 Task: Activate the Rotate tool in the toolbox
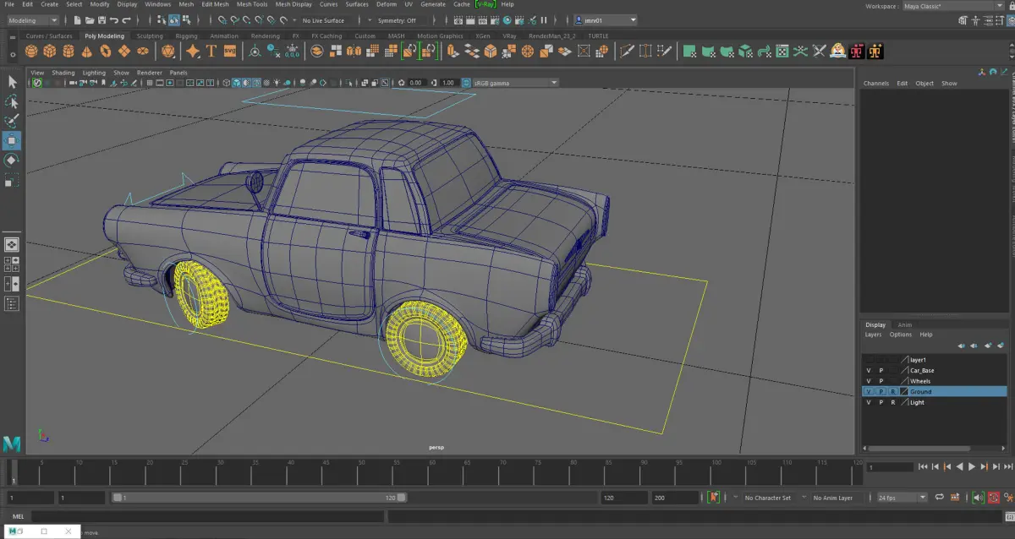[12, 160]
